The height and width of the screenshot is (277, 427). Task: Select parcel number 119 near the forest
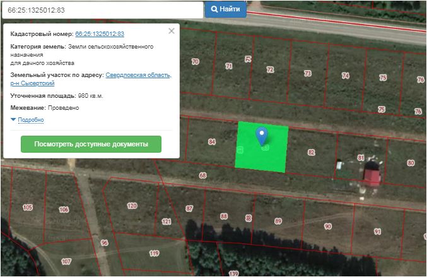[154, 253]
